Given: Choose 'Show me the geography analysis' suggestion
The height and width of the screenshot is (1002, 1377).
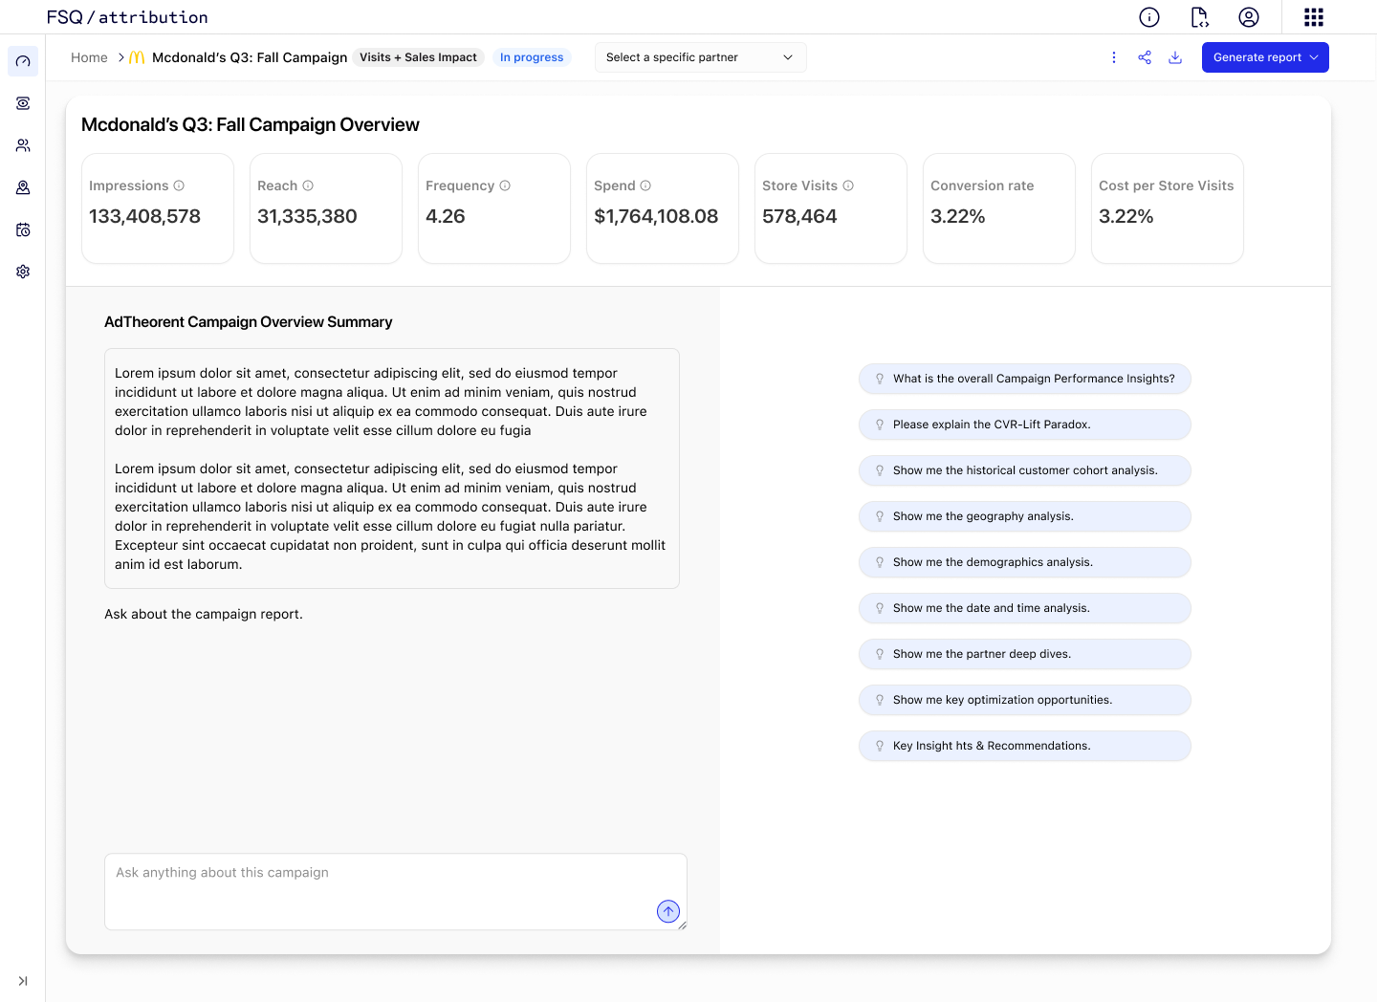Looking at the screenshot, I should tap(1024, 516).
